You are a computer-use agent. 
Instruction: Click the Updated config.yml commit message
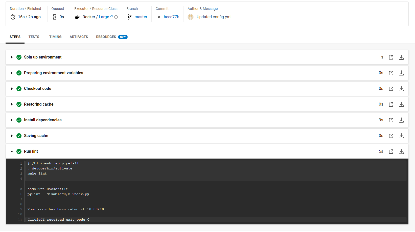coord(214,17)
